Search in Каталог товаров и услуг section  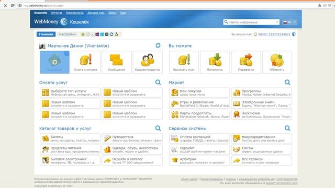pos(158,128)
